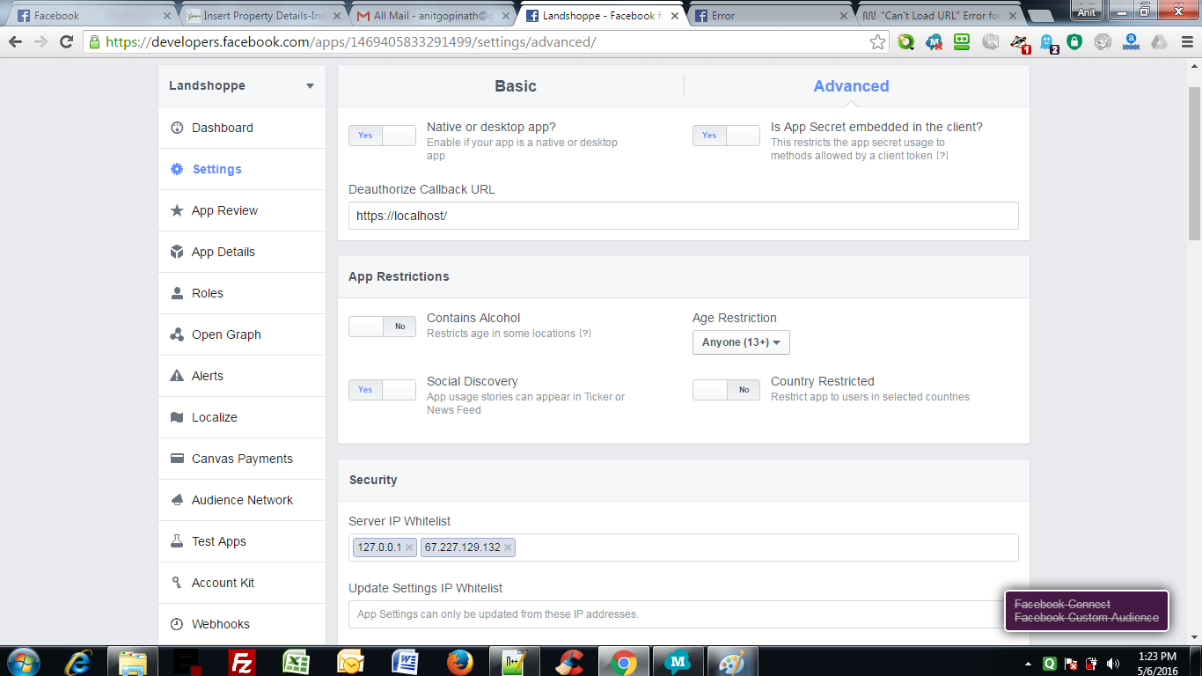
Task: Open Audience Network in sidebar
Action: click(242, 500)
